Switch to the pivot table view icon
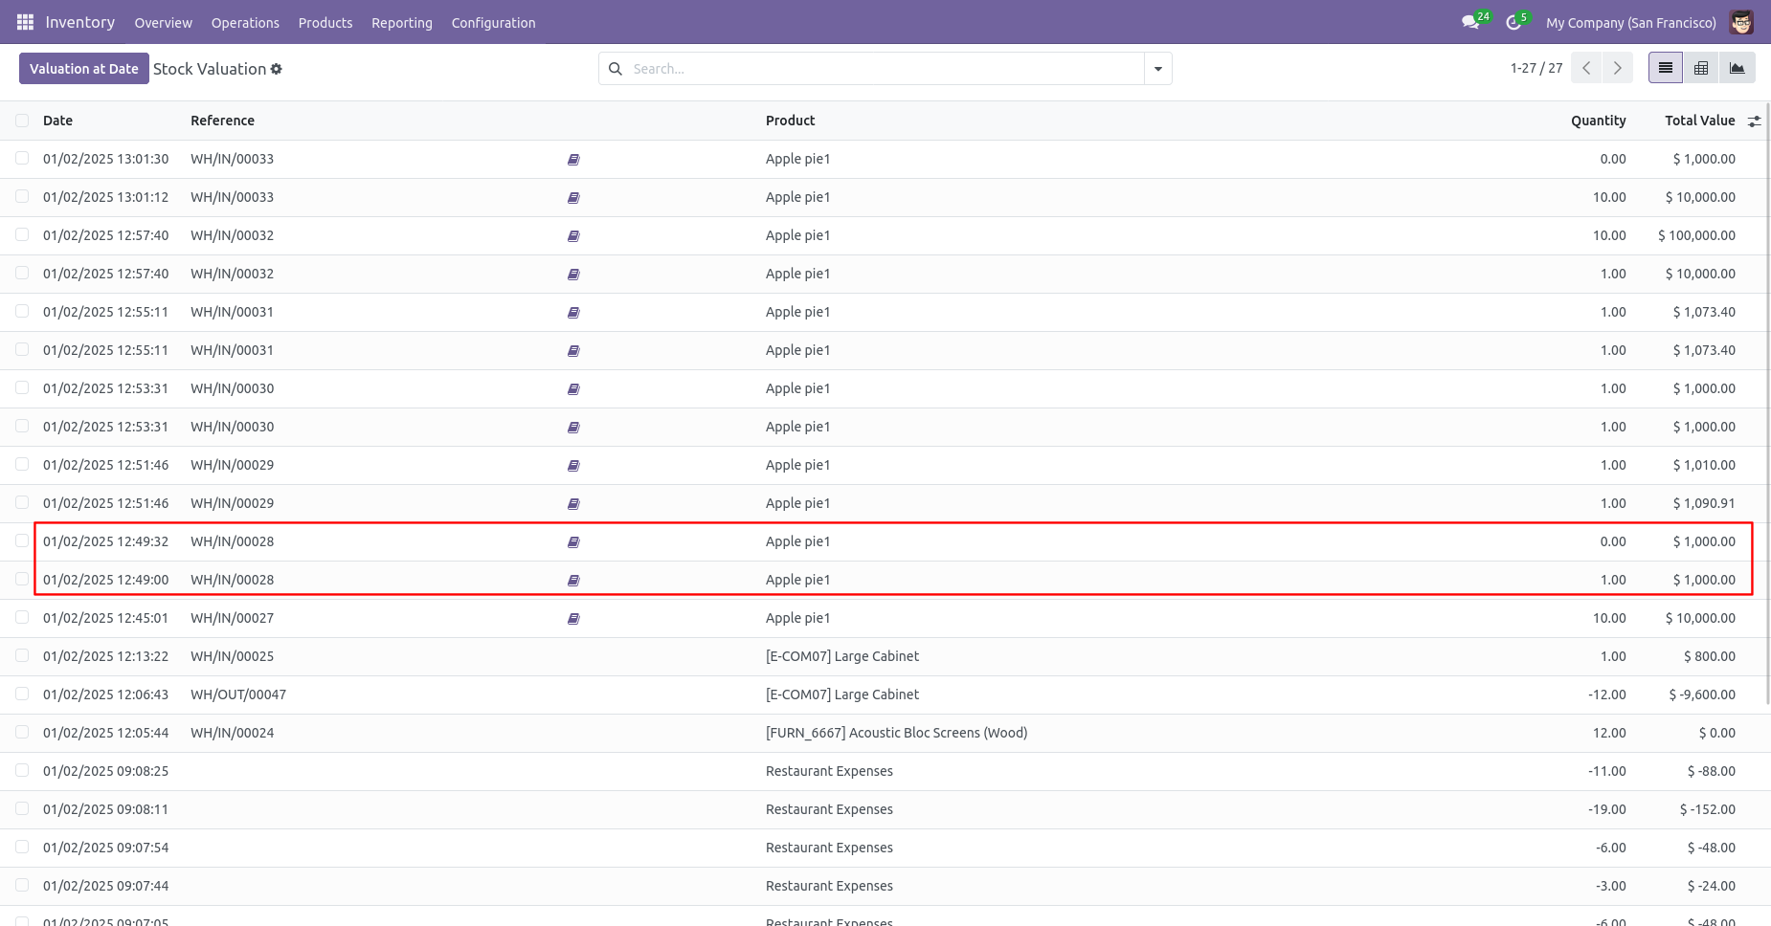The height and width of the screenshot is (926, 1771). [x=1701, y=68]
